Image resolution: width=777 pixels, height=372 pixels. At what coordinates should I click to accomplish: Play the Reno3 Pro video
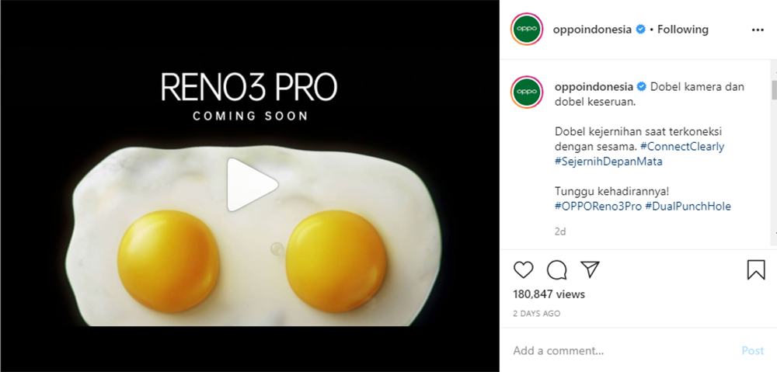click(x=252, y=185)
